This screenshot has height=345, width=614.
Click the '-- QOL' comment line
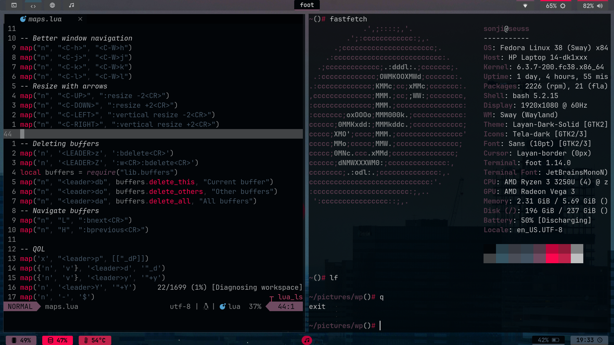(33, 249)
